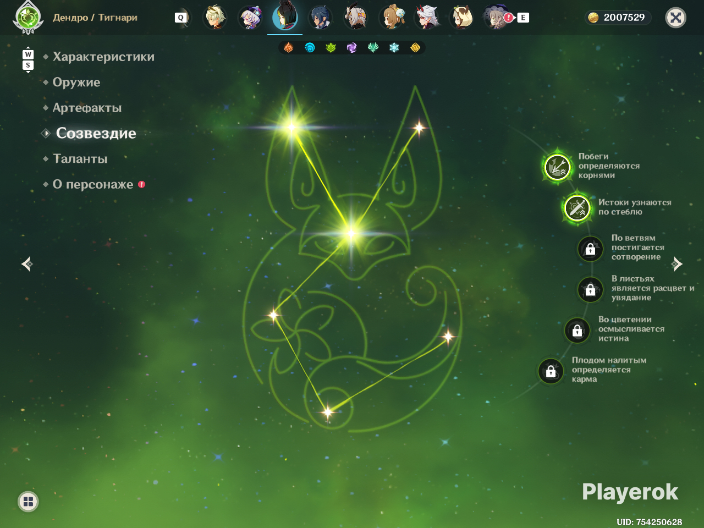This screenshot has width=704, height=528.
Task: Open locked constellation 'В листьях является расцвет и увядание'
Action: tap(590, 289)
